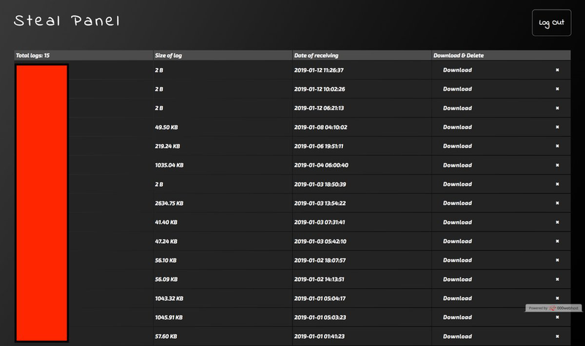Click the Log Out button

(551, 23)
